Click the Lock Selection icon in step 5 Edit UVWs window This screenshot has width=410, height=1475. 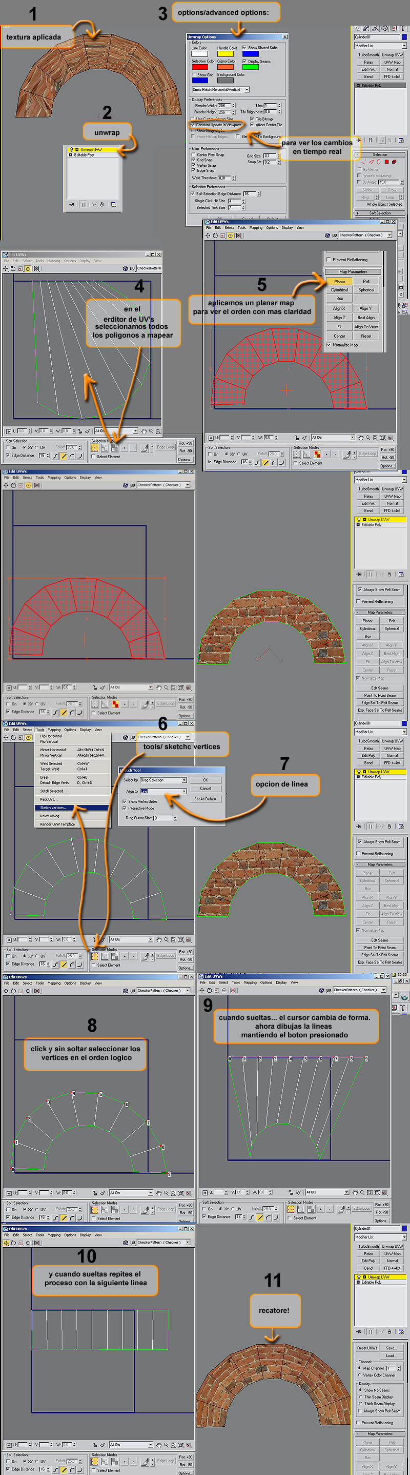[x=296, y=438]
